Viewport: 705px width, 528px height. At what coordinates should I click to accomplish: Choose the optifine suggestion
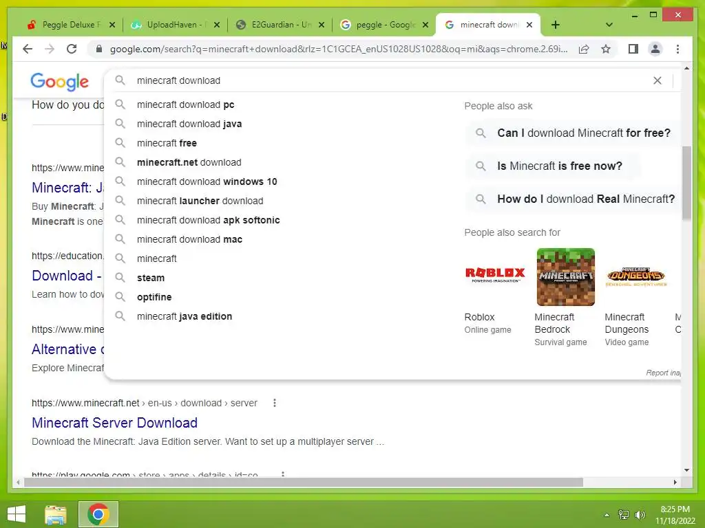154,298
